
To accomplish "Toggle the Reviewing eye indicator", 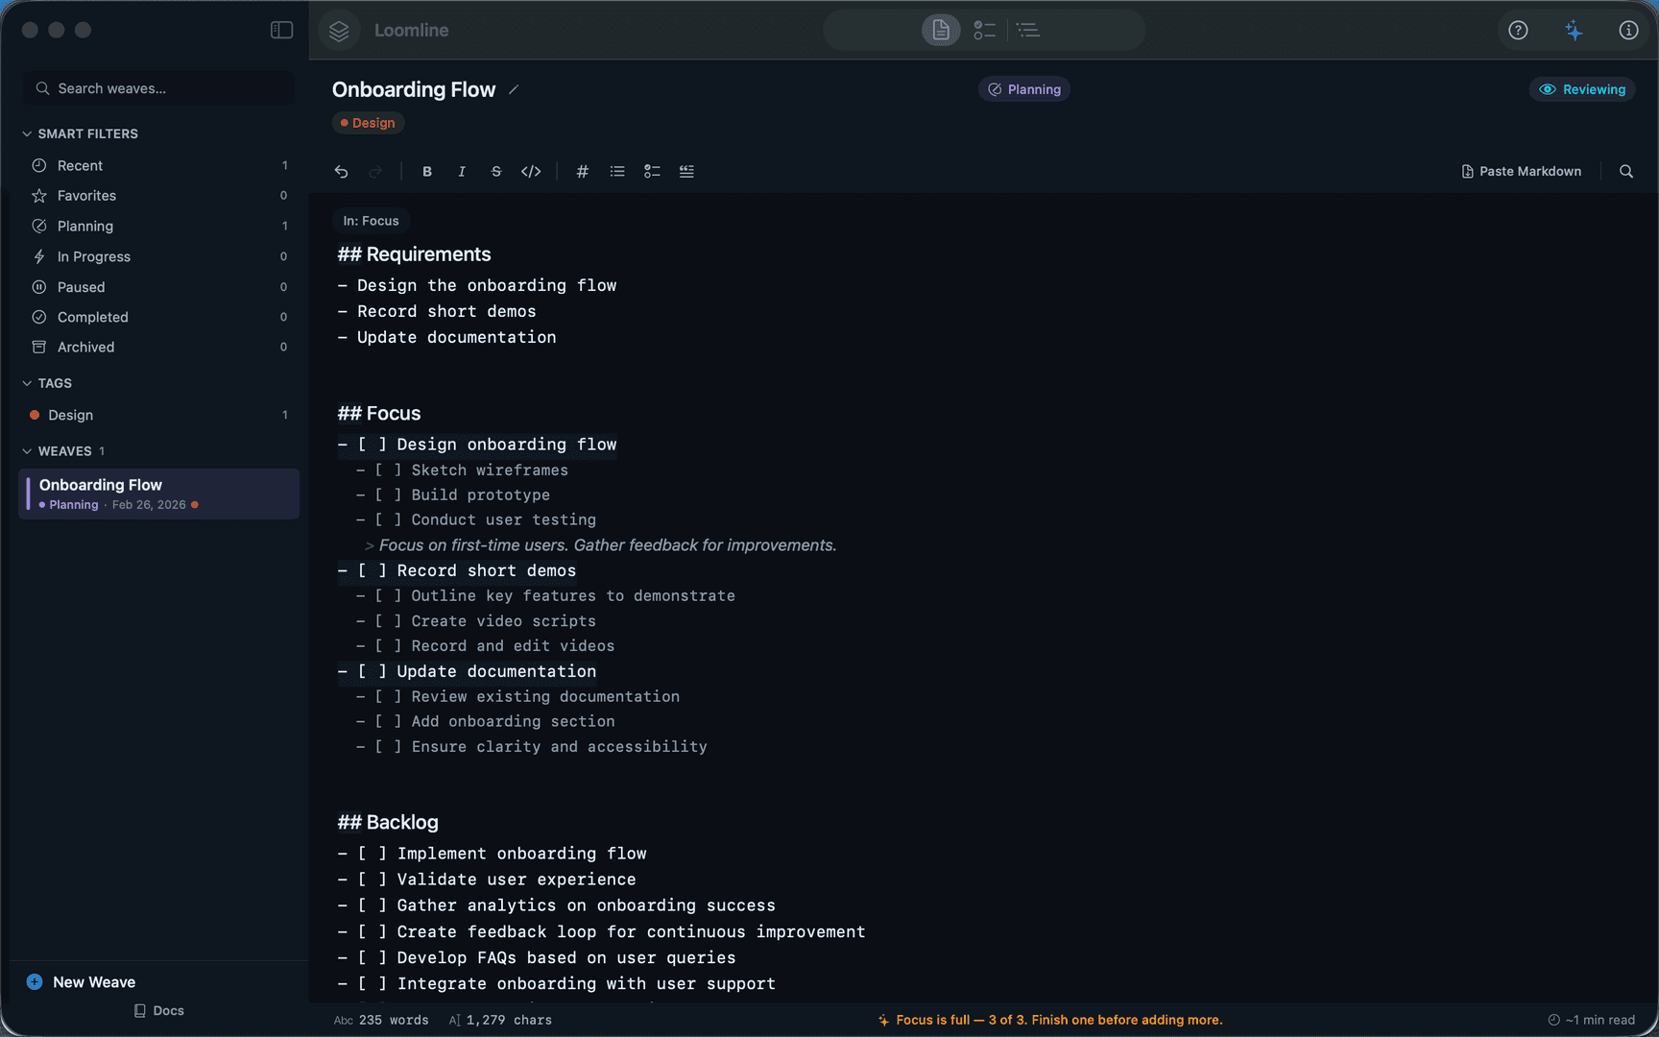I will (1581, 88).
